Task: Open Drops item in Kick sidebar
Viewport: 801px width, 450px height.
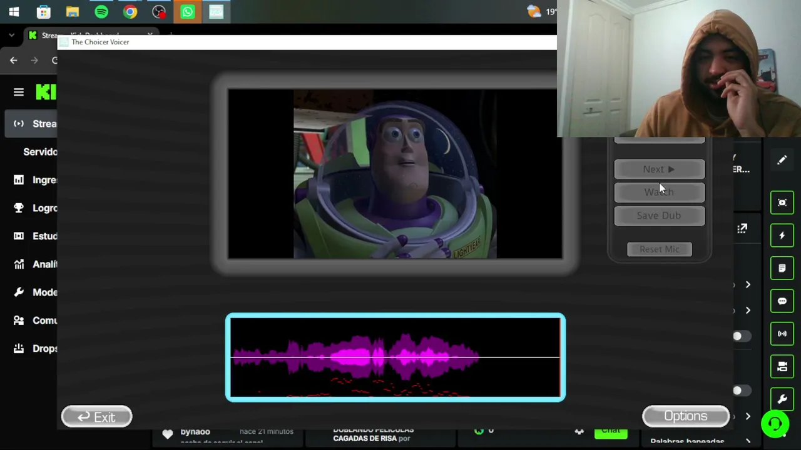Action: [x=35, y=349]
